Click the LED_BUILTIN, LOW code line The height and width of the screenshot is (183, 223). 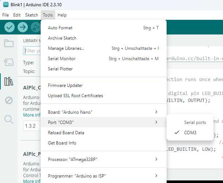click(191, 149)
